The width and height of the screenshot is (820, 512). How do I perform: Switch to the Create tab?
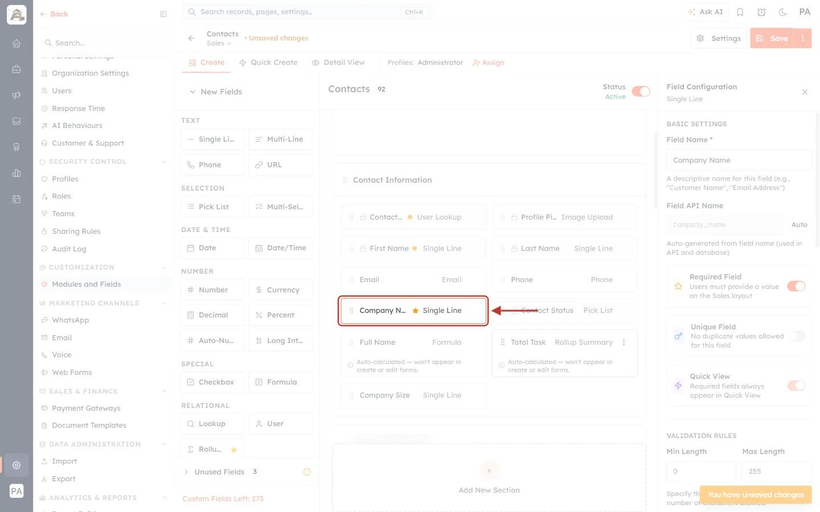click(207, 63)
